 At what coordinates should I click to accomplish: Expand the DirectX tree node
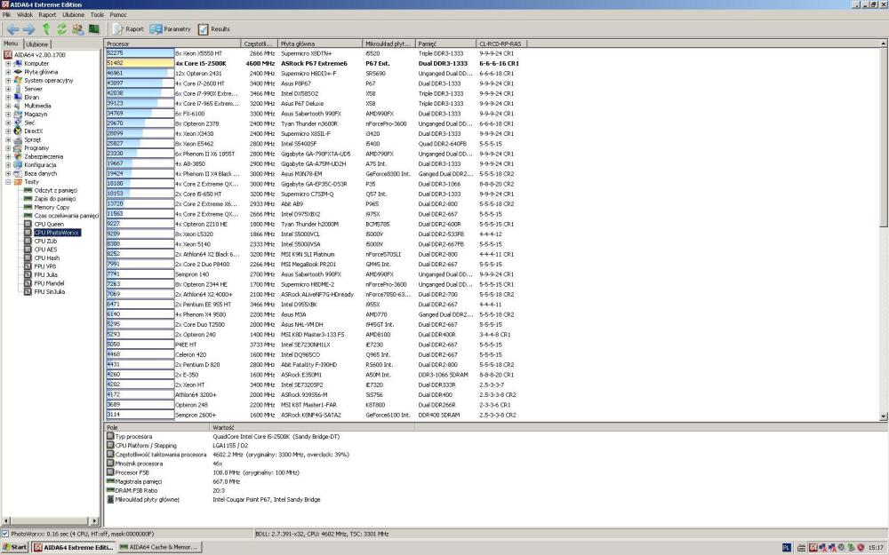coord(8,131)
